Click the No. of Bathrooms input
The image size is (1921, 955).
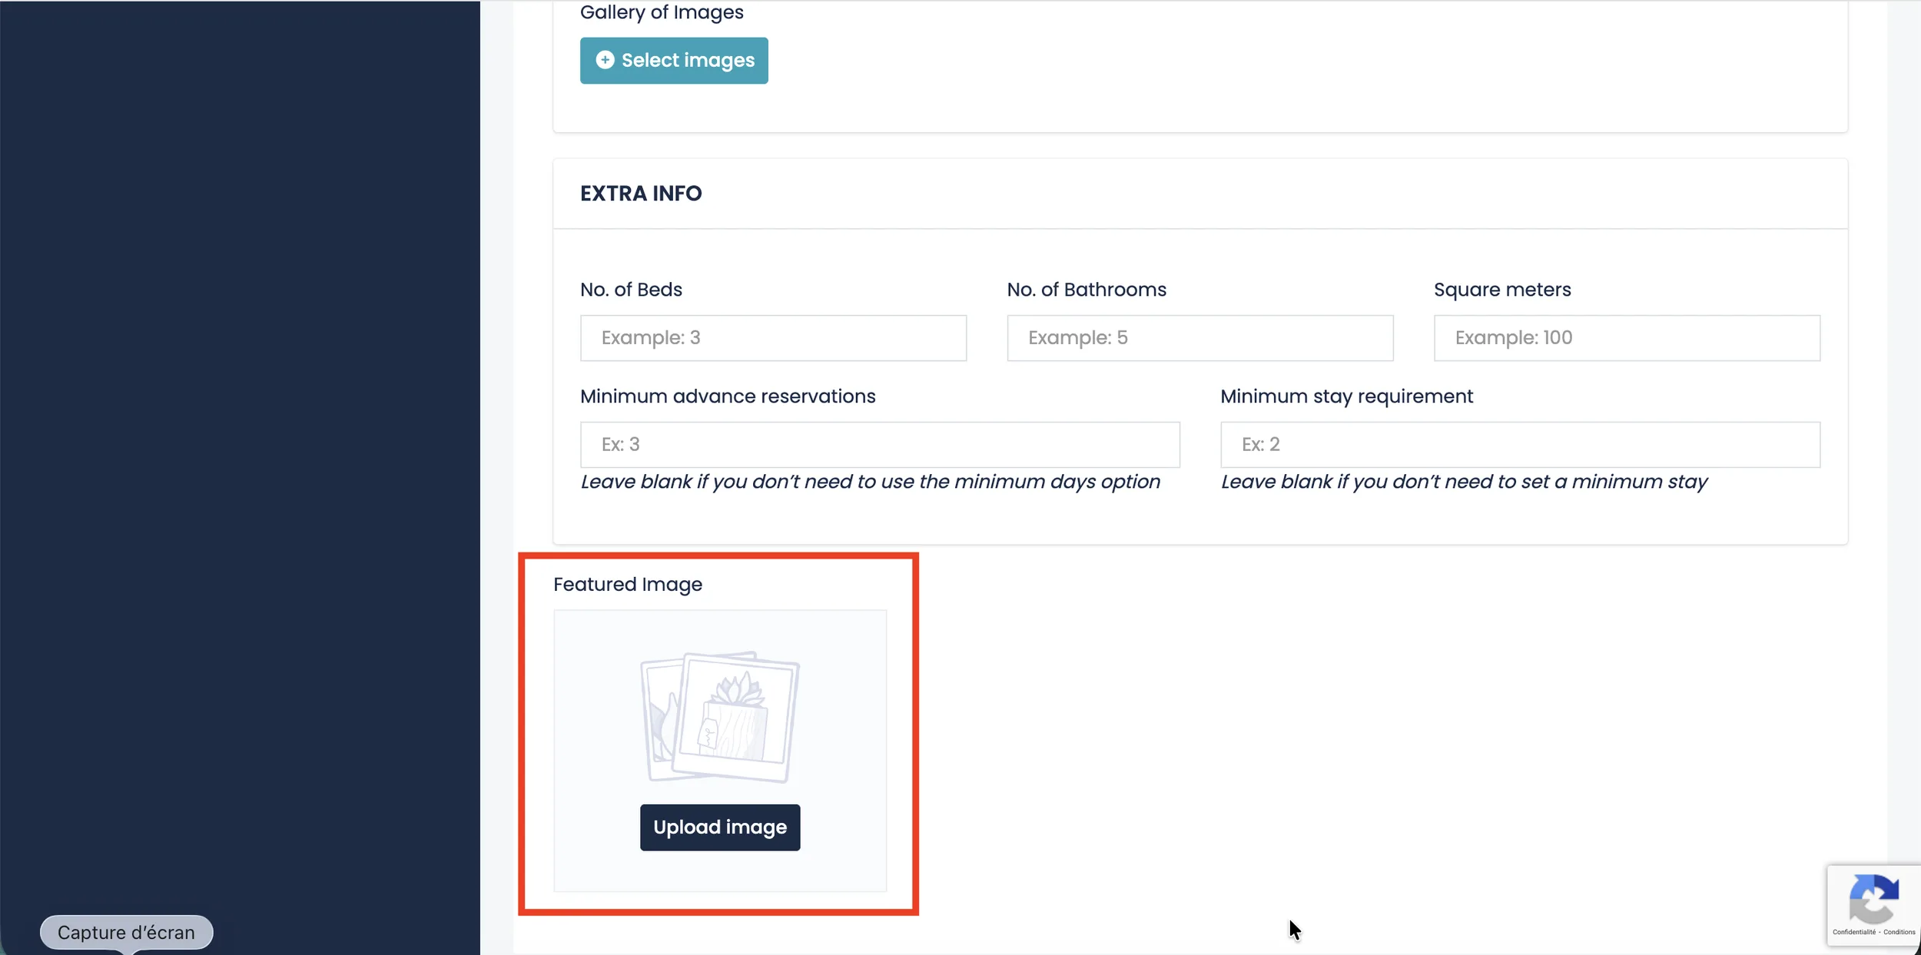(x=1199, y=338)
